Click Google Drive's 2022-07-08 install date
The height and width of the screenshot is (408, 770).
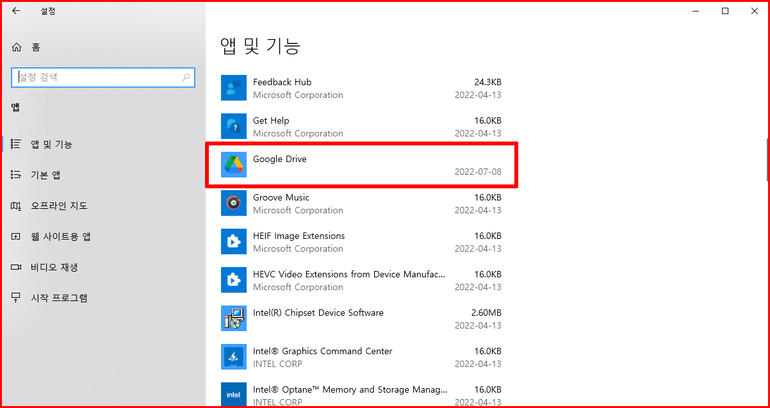click(x=478, y=172)
